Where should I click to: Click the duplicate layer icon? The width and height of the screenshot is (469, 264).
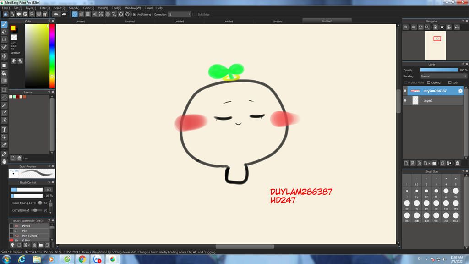(x=442, y=163)
